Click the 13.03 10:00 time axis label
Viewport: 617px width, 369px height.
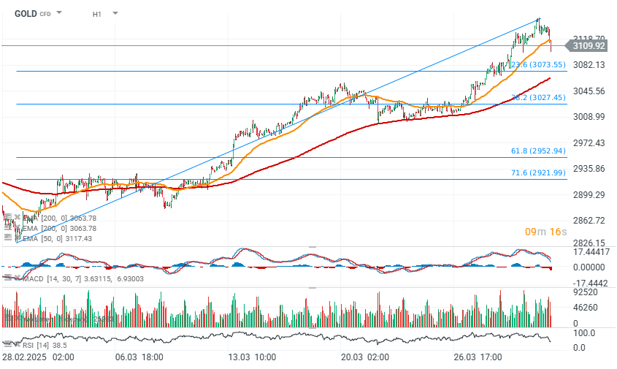click(x=251, y=357)
